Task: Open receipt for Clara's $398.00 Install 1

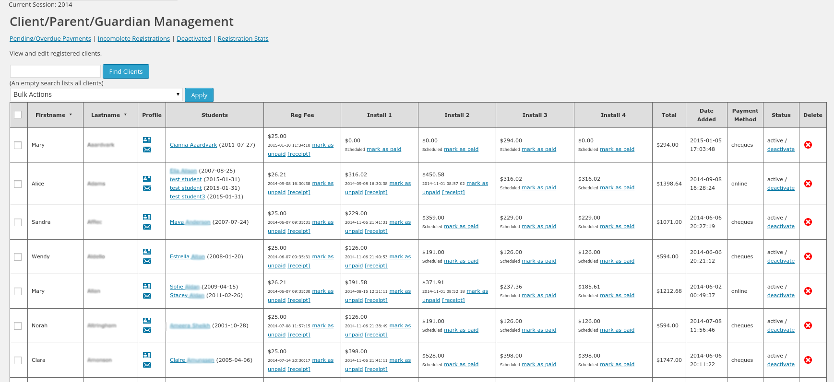Action: click(x=376, y=369)
